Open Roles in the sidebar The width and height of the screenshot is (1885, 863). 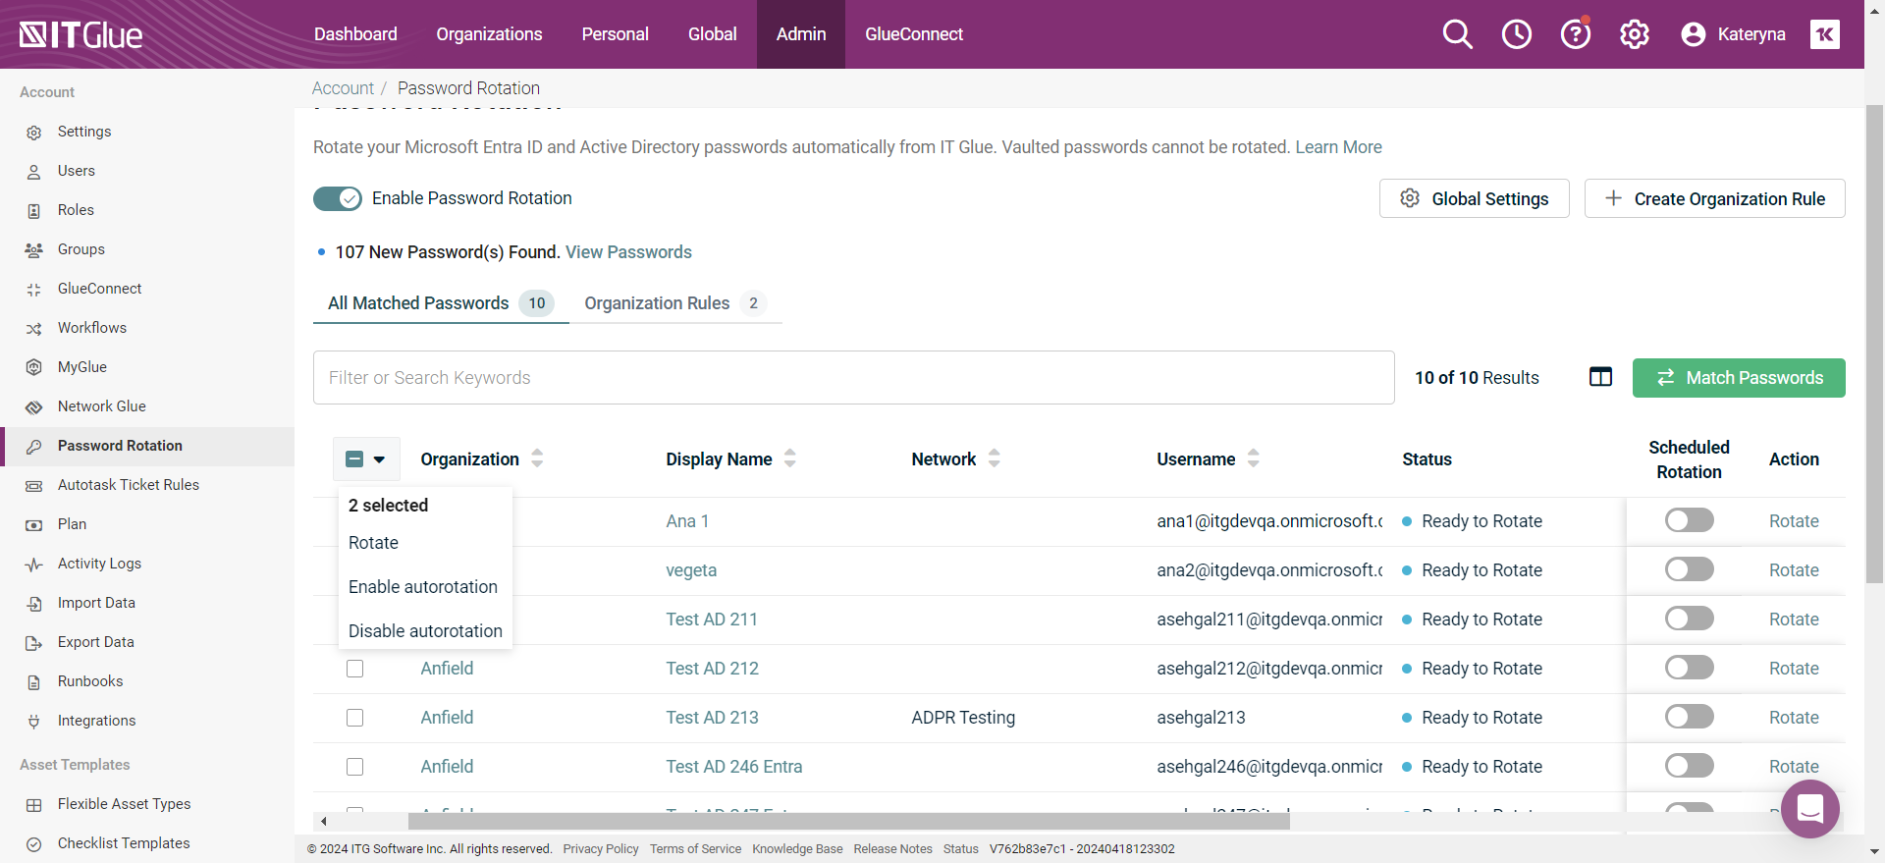76,210
